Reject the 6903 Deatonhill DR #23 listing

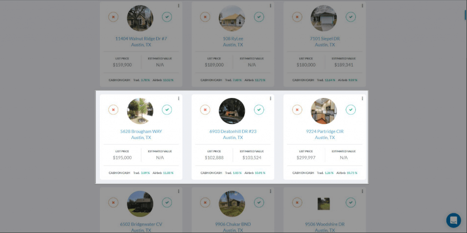pyautogui.click(x=205, y=110)
